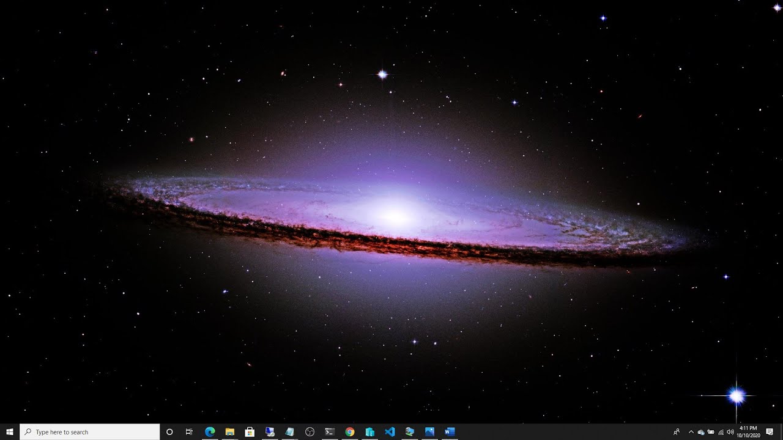This screenshot has width=783, height=440.
Task: Launch Google Chrome from the taskbar
Action: click(x=349, y=431)
